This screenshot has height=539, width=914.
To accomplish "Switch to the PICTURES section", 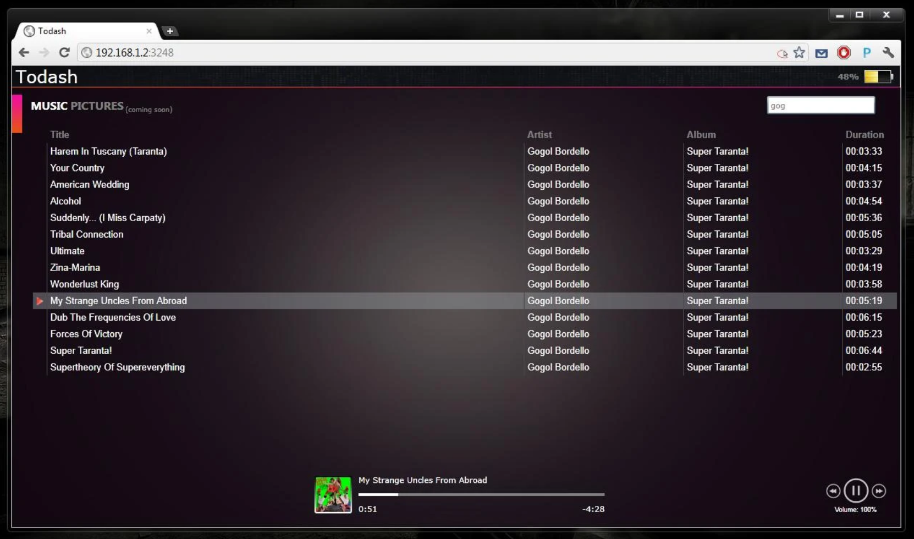I will click(97, 106).
